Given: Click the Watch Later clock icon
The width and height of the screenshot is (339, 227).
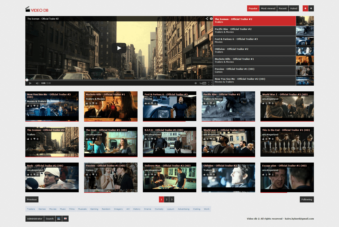Looking at the screenshot, I should pos(195,83).
